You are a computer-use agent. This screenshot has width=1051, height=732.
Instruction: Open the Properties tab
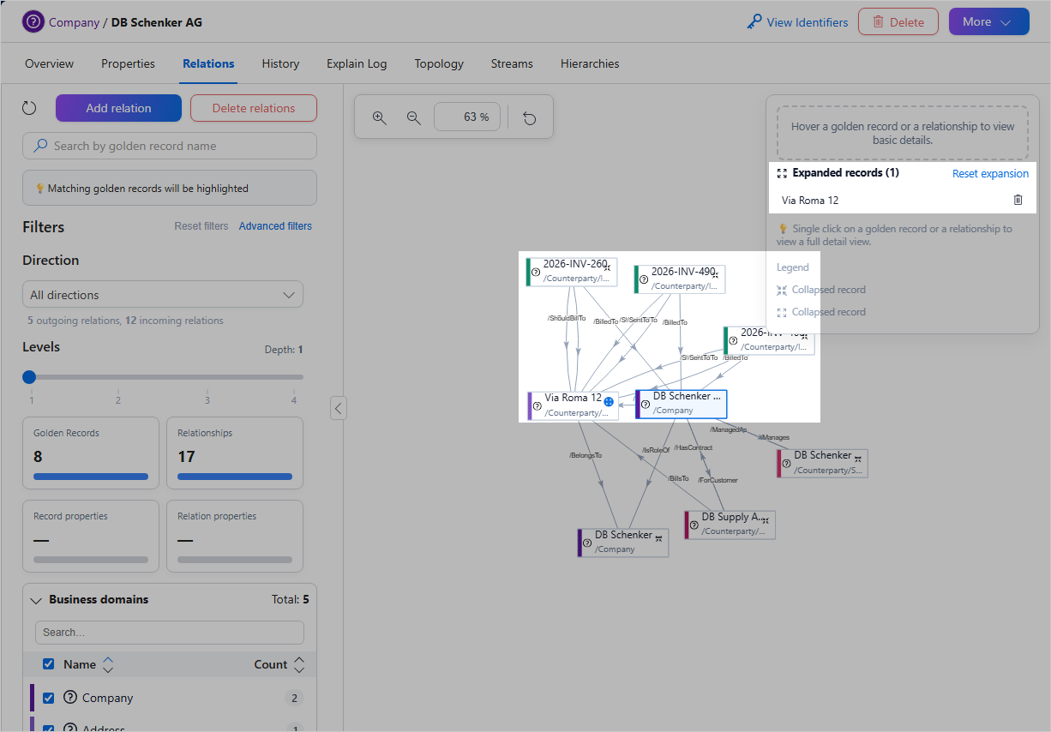click(128, 63)
